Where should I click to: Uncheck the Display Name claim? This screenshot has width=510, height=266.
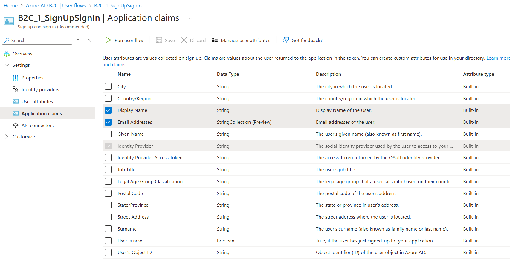108,110
